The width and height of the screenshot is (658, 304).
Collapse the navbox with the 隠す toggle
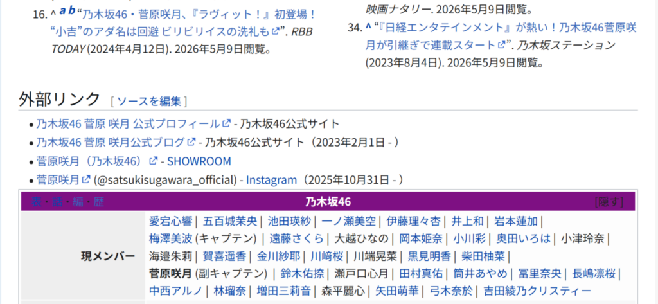[609, 202]
